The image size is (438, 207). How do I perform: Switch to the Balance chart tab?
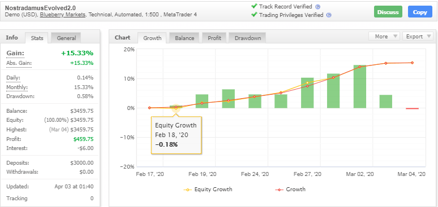pyautogui.click(x=184, y=38)
